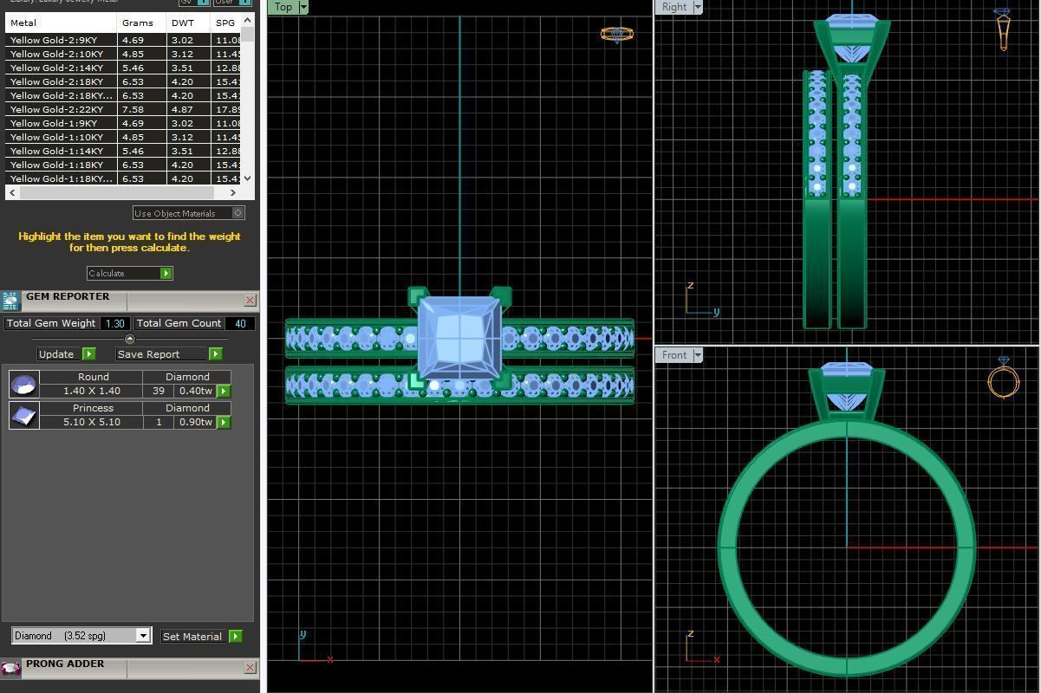Image resolution: width=1041 pixels, height=693 pixels.
Task: Click metal list scroll-left arrow
Action: coord(12,192)
